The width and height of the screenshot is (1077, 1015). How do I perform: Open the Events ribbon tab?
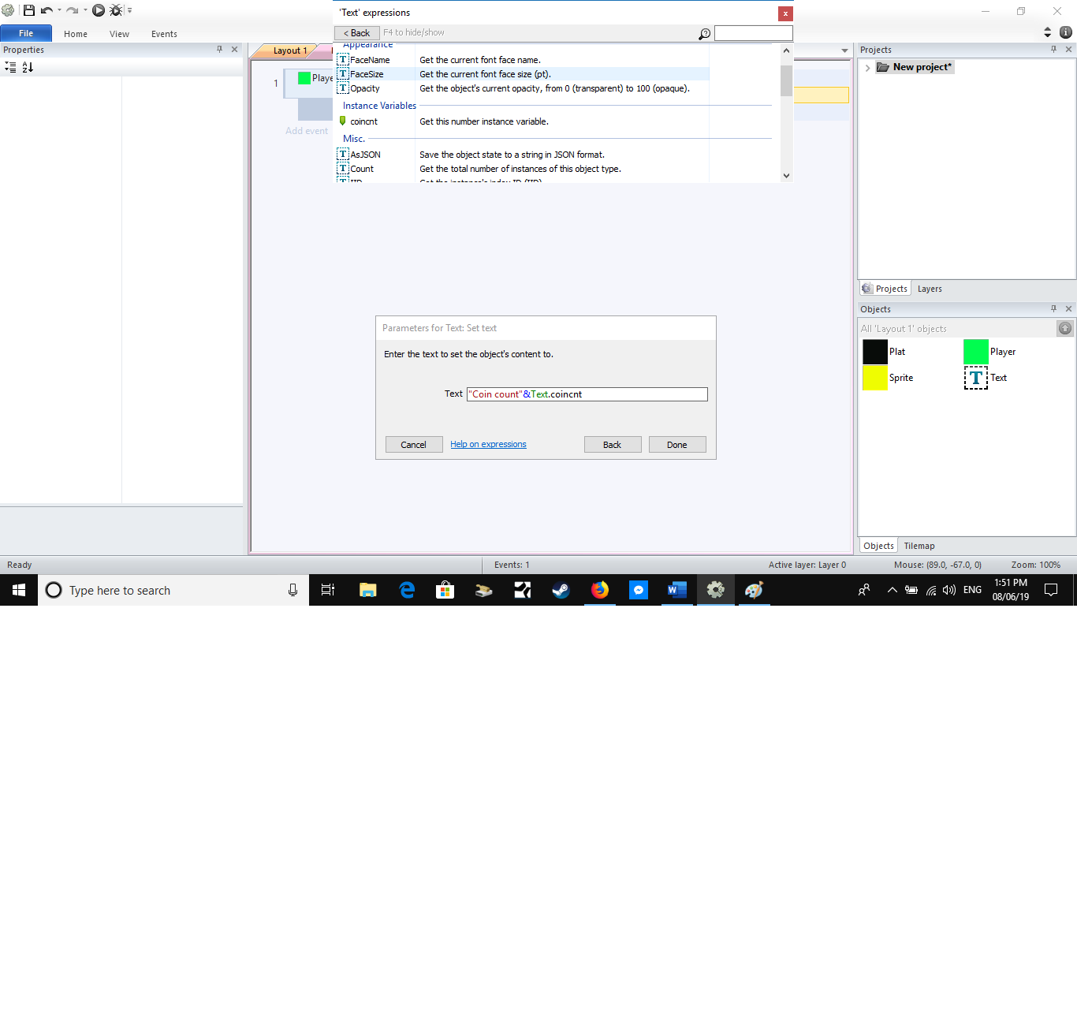[164, 34]
